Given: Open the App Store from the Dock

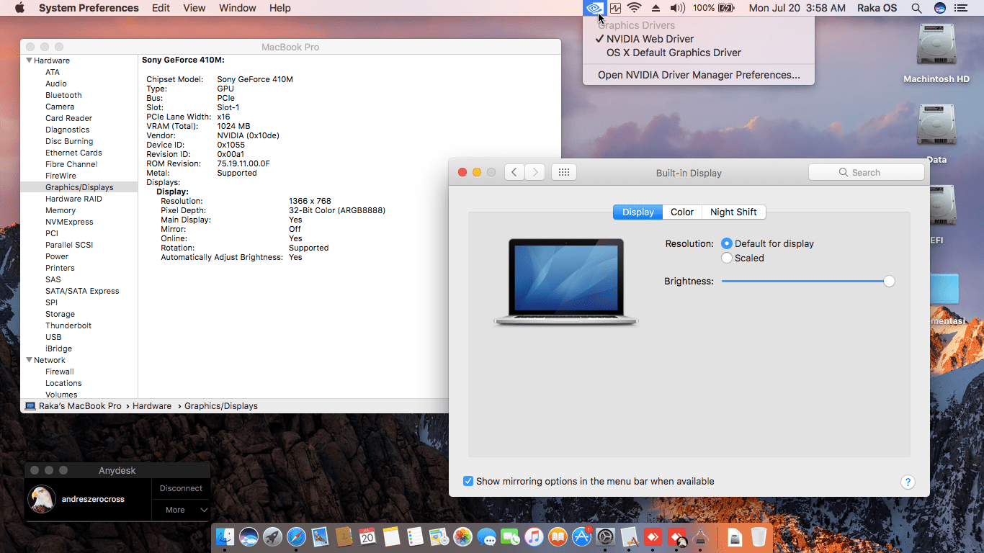Looking at the screenshot, I should pyautogui.click(x=581, y=536).
